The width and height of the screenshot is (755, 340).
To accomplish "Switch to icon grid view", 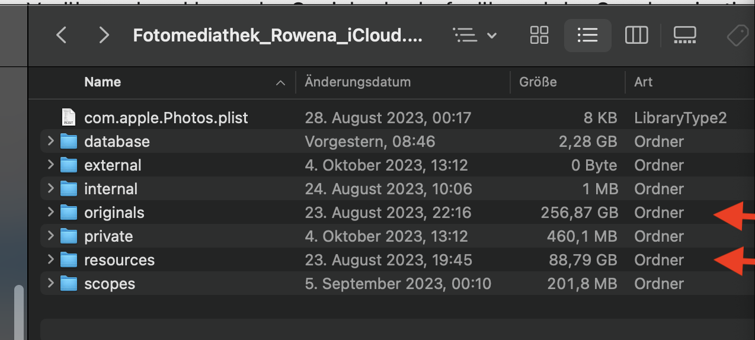I will click(539, 36).
